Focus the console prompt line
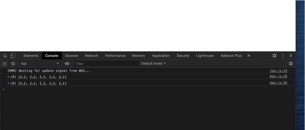Viewport: 305px width, 130px height. click(148, 89)
